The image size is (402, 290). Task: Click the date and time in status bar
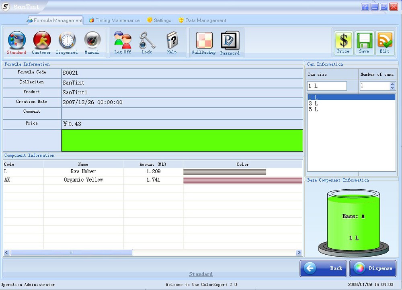(371, 285)
